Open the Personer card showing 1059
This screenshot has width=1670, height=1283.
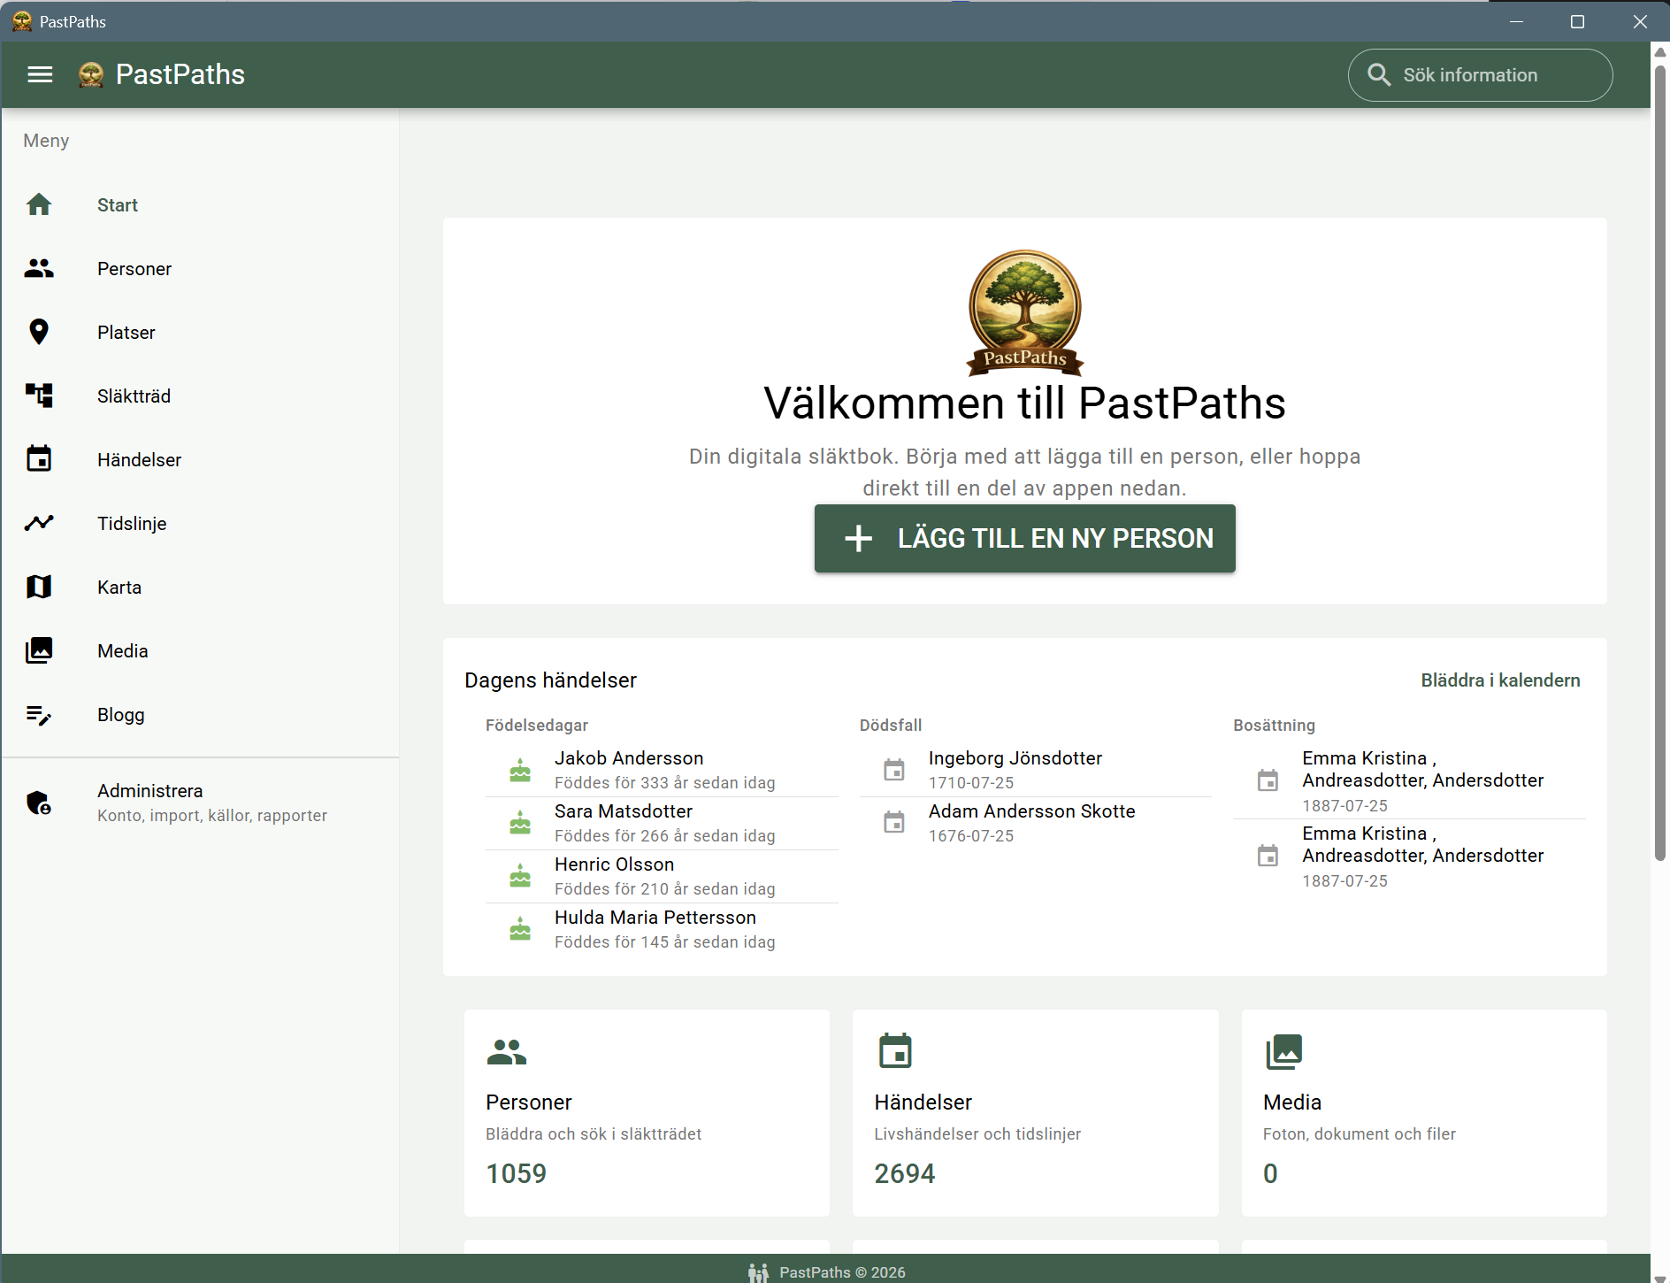tap(647, 1113)
